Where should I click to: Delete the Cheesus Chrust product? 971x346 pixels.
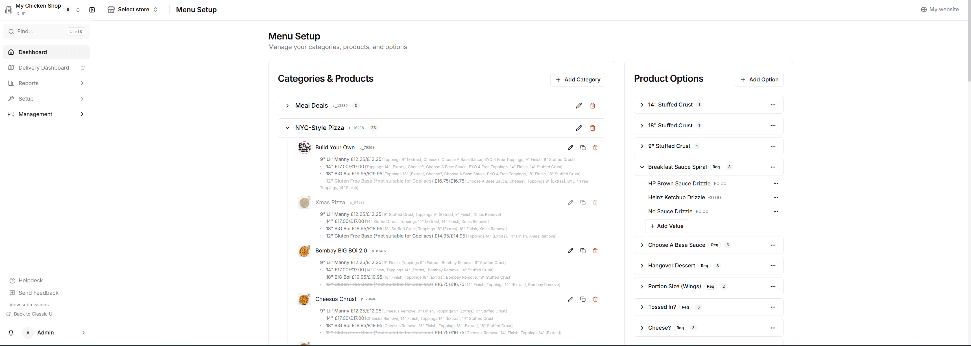595,299
